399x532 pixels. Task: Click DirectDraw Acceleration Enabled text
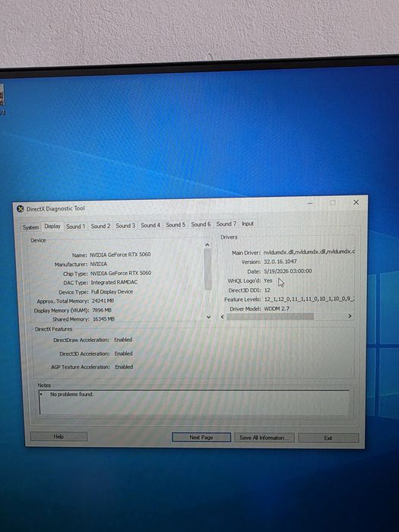click(123, 340)
